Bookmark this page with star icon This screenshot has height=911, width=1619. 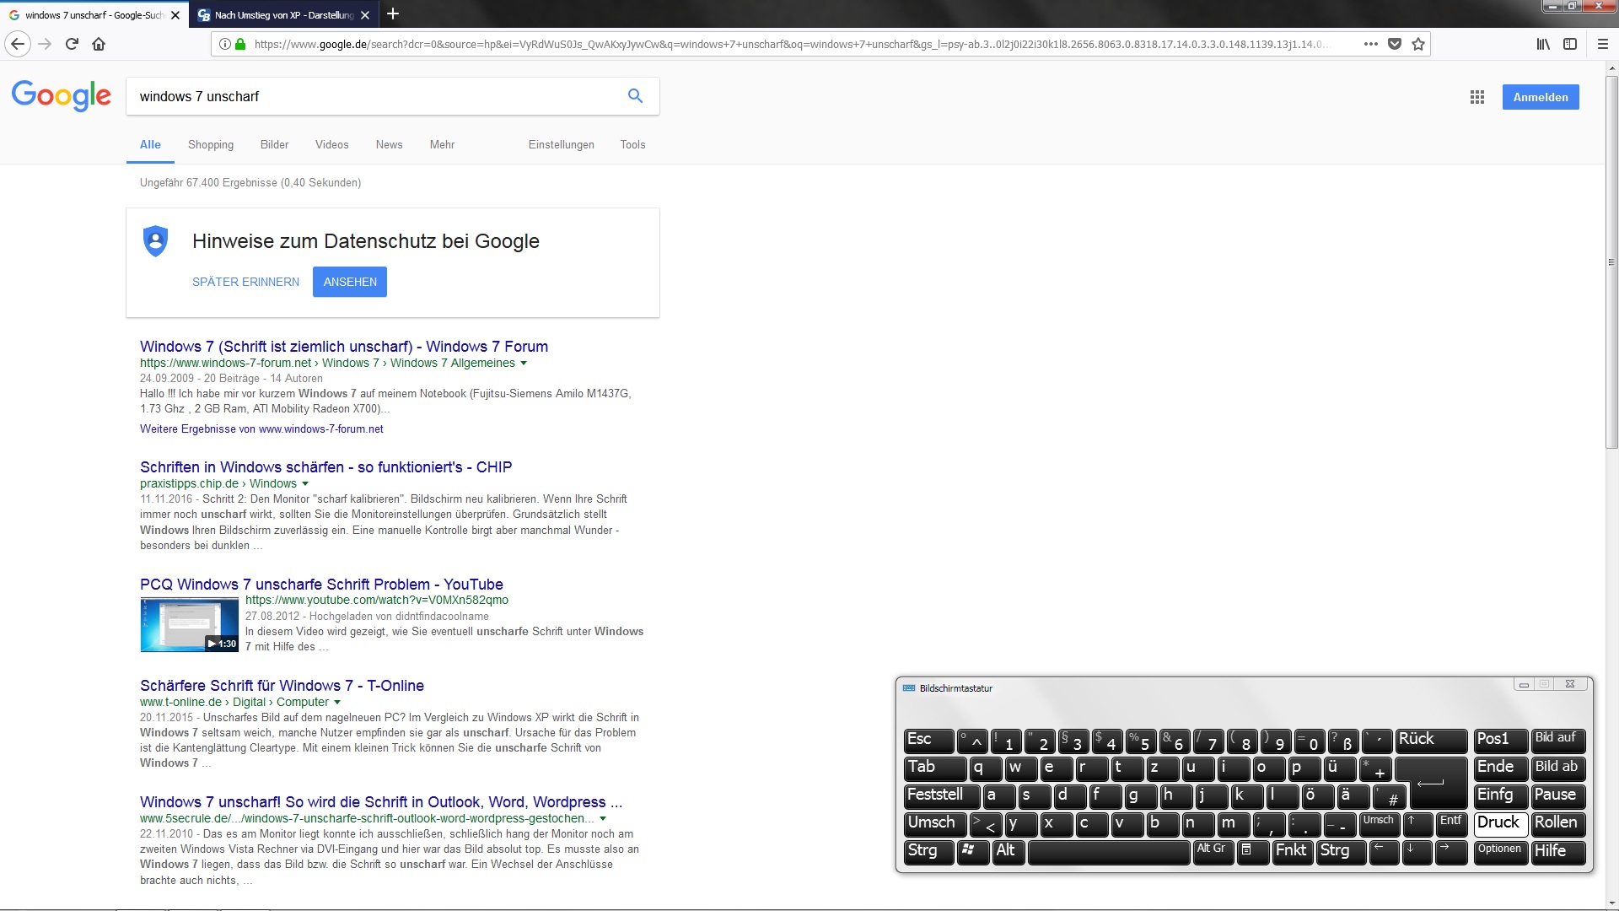pos(1418,44)
